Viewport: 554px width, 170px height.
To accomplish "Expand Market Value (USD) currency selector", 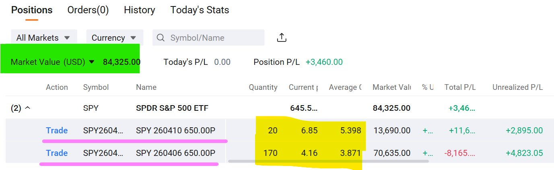I will [x=92, y=62].
